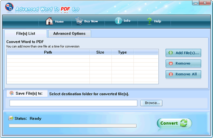
Task: Click the green Help question mark icon
Action: (x=149, y=21)
